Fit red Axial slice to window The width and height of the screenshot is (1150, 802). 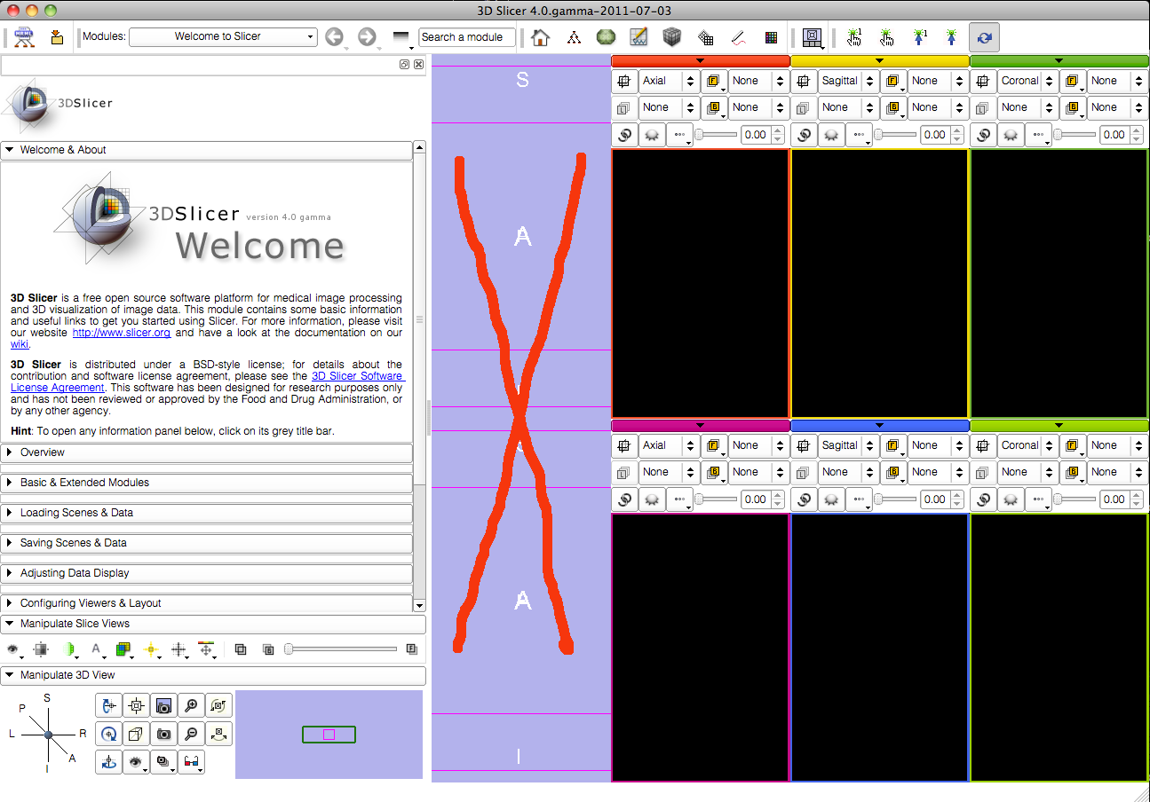[624, 82]
